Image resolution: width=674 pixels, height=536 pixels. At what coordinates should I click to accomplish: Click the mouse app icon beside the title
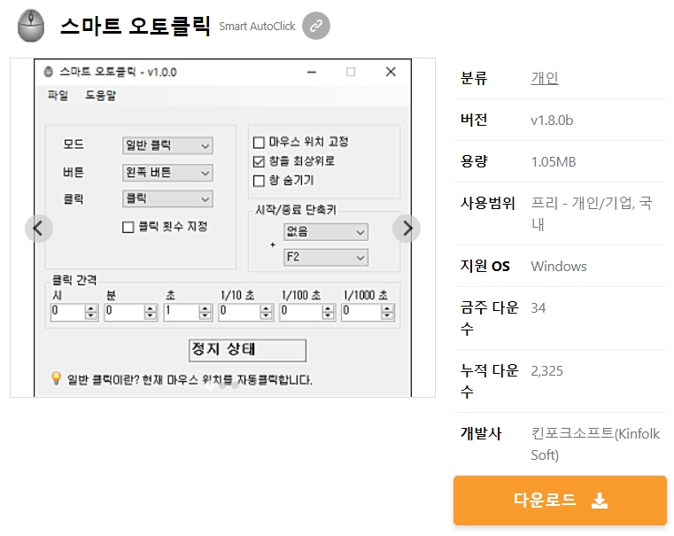[30, 26]
